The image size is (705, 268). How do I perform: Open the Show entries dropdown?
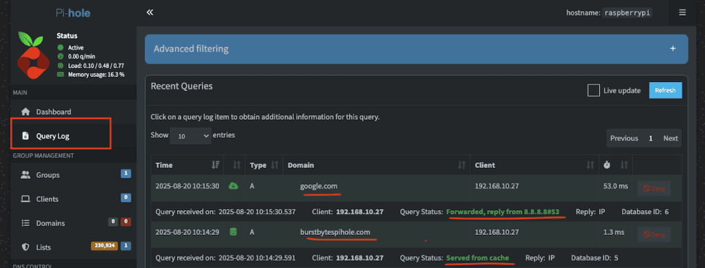point(191,135)
